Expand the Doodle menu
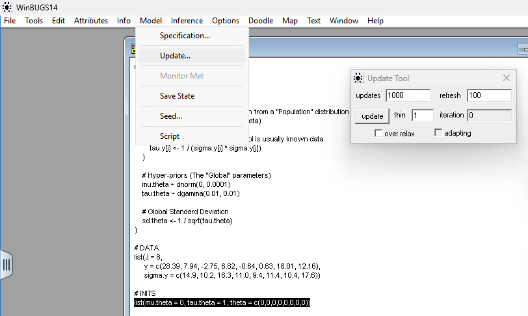528x316 pixels. click(x=261, y=21)
